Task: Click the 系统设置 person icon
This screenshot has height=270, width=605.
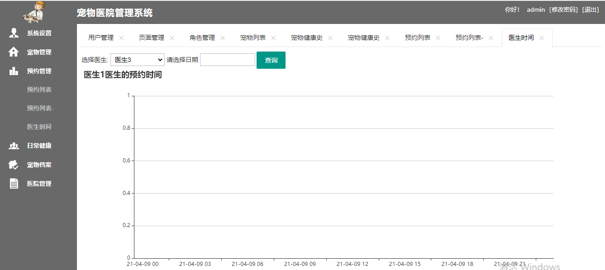Action: tap(14, 33)
